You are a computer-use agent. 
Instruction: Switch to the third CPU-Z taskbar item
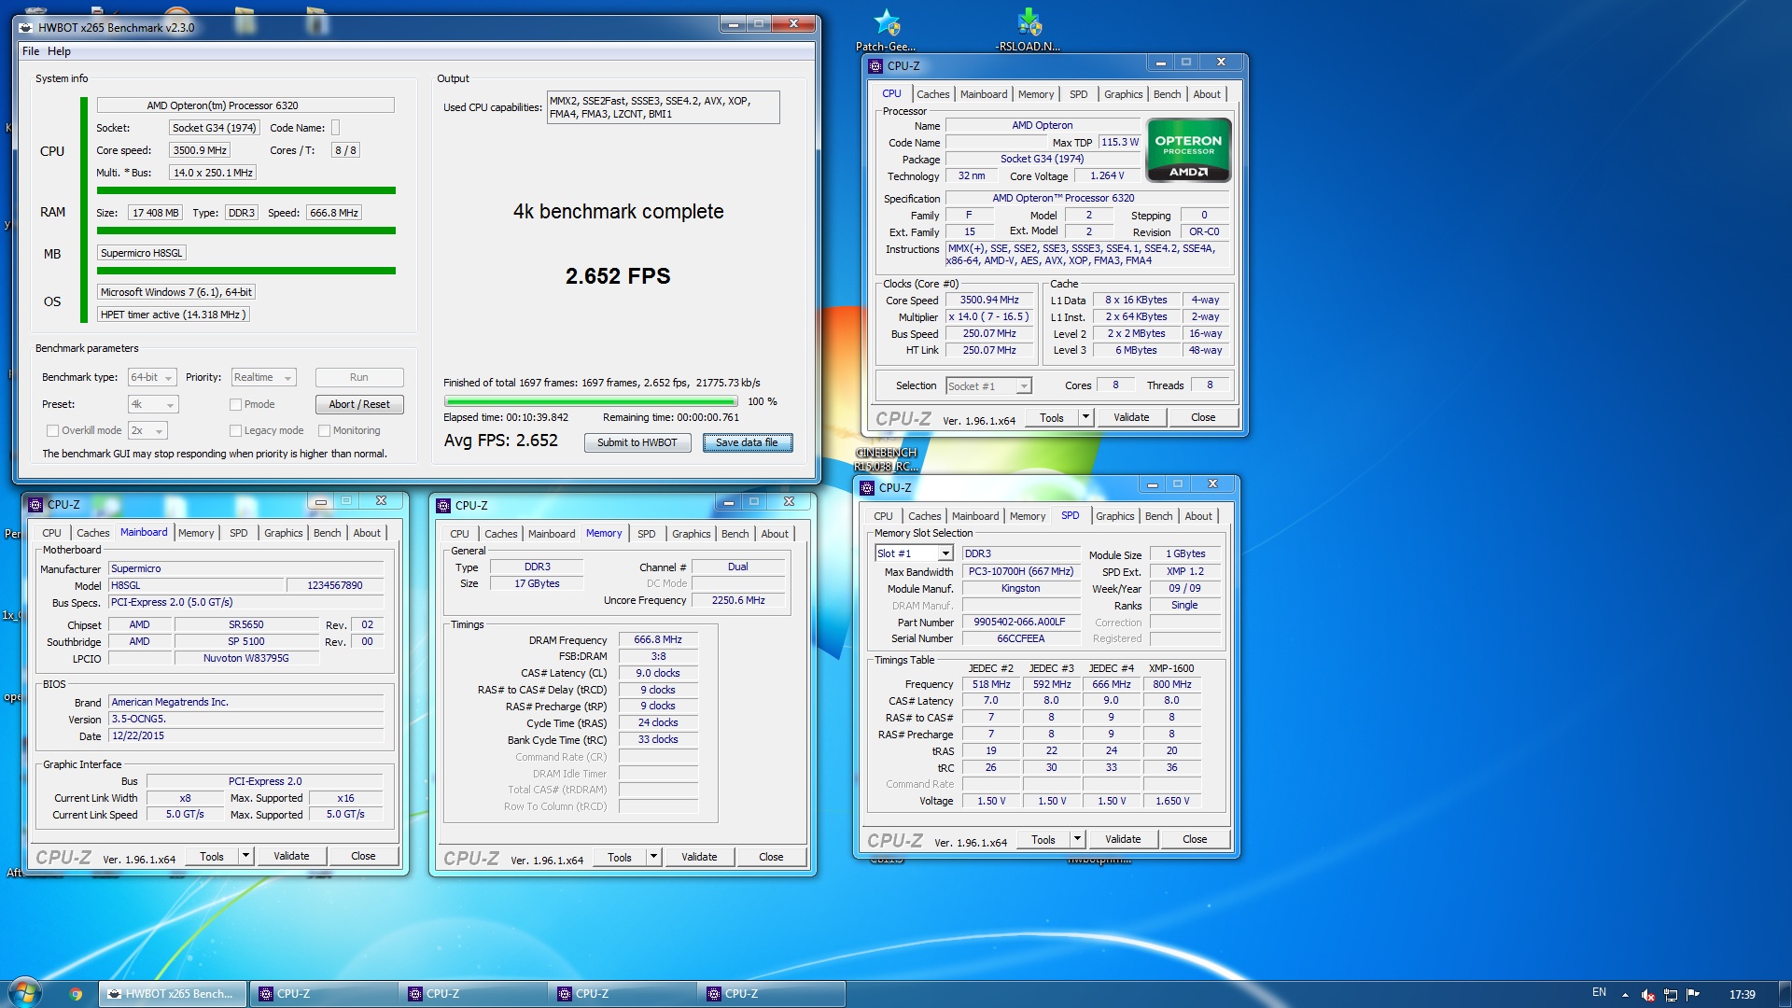(623, 994)
